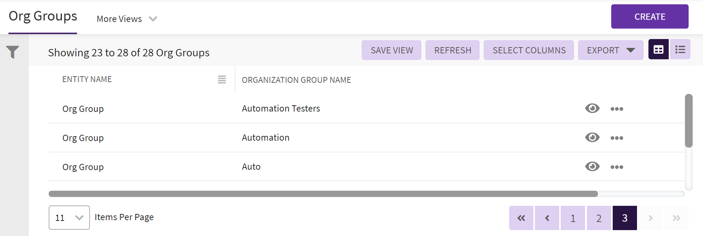Go to previous page arrow
Image resolution: width=703 pixels, height=236 pixels.
[547, 218]
